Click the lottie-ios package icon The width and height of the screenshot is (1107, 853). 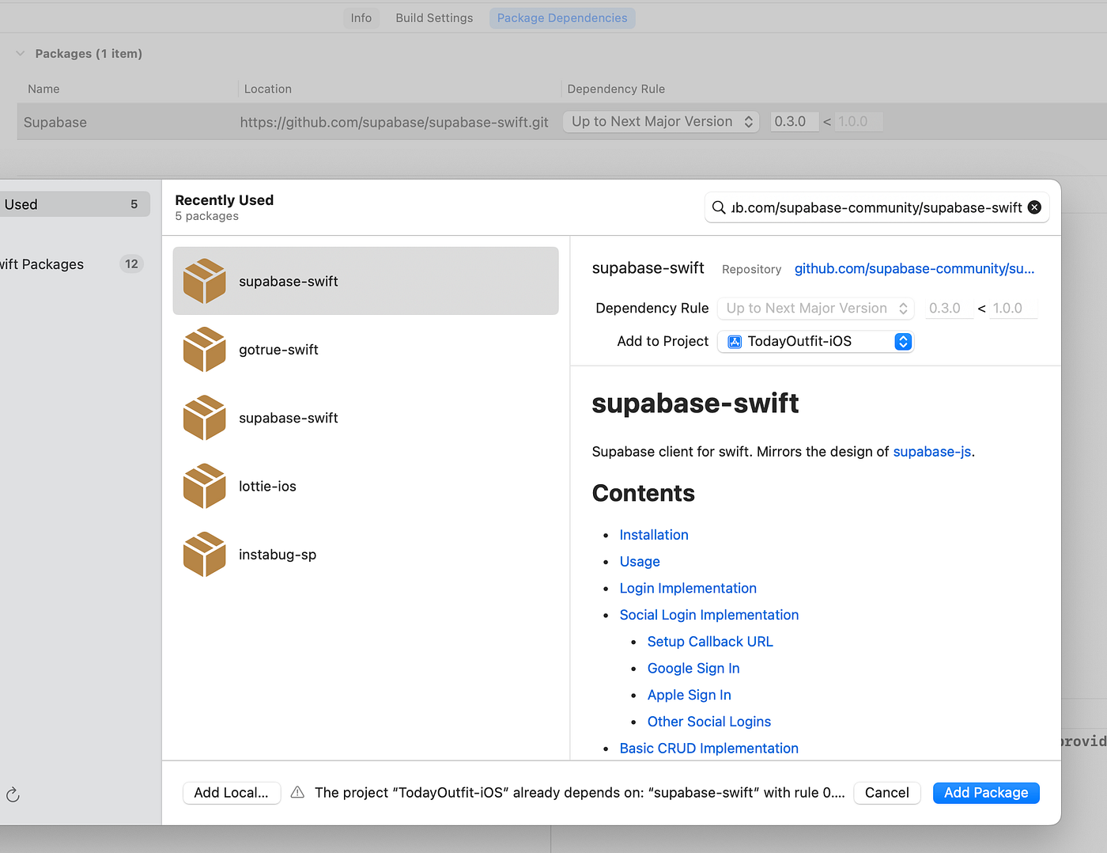click(204, 486)
